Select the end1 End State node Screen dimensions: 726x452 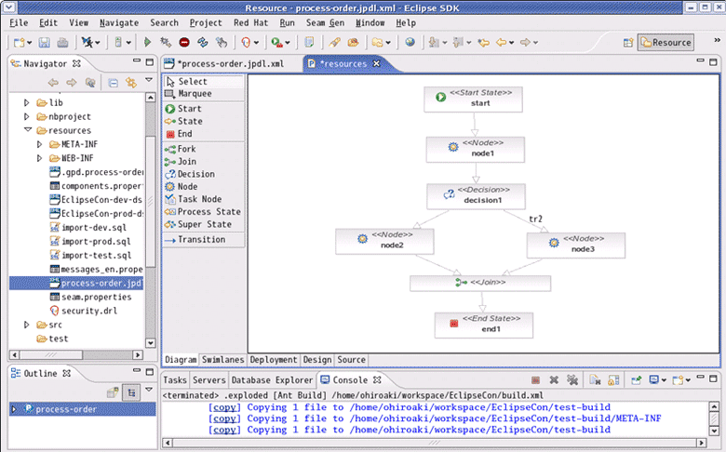pos(484,326)
